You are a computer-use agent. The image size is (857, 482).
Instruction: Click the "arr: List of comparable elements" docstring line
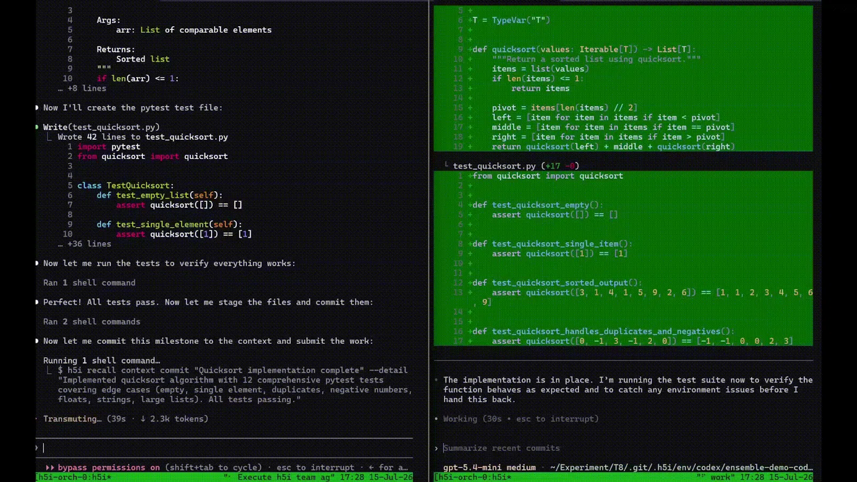(x=194, y=30)
